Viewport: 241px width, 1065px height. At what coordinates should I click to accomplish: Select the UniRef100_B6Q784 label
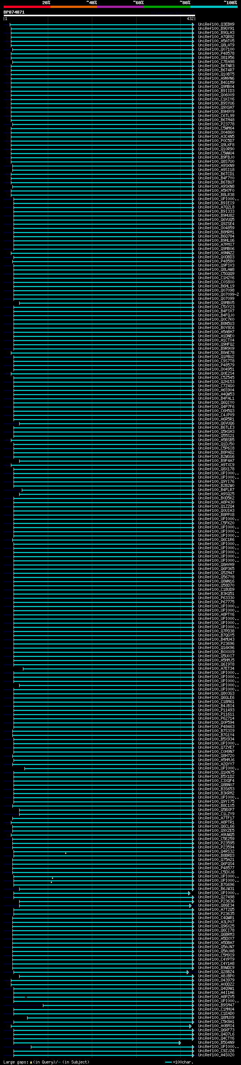216,236
